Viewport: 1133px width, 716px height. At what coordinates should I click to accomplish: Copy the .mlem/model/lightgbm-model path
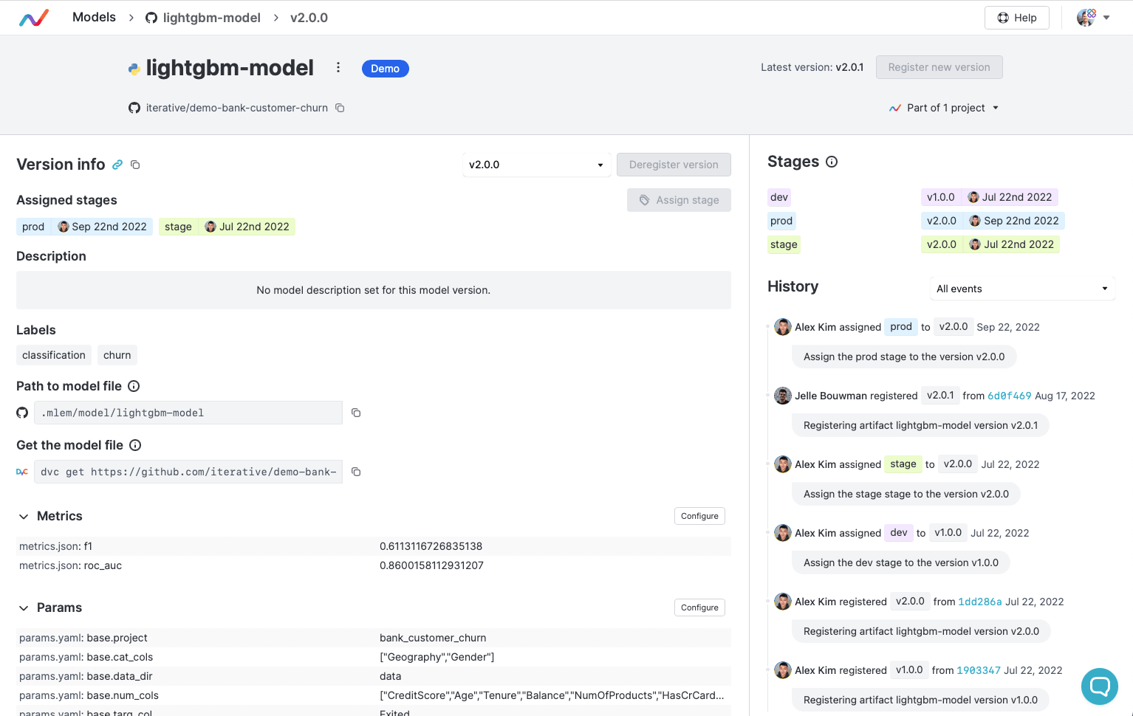point(356,413)
